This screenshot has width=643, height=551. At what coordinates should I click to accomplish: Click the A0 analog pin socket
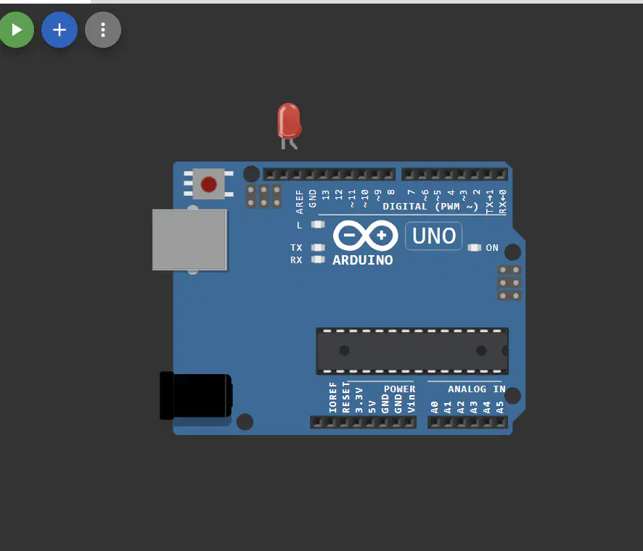tap(435, 423)
